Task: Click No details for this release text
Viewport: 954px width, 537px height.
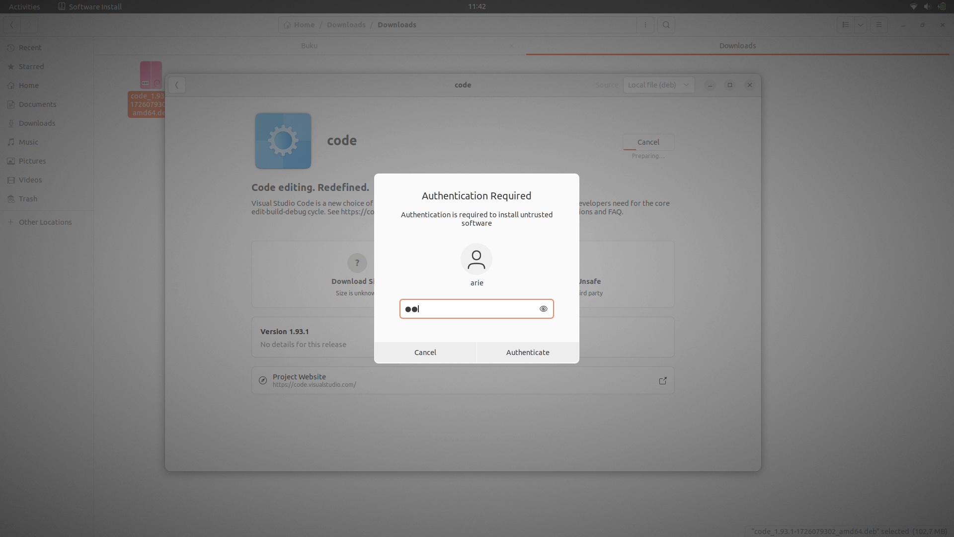Action: [x=303, y=345]
